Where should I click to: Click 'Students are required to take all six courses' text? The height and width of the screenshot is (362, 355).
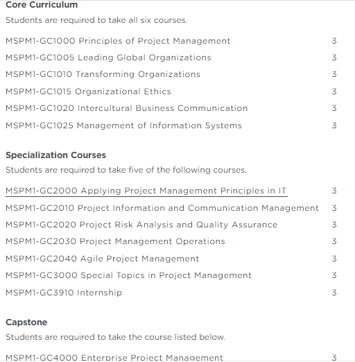point(96,20)
